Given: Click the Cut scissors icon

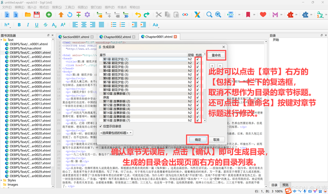Looking at the screenshot, I should pyautogui.click(x=159, y=14).
